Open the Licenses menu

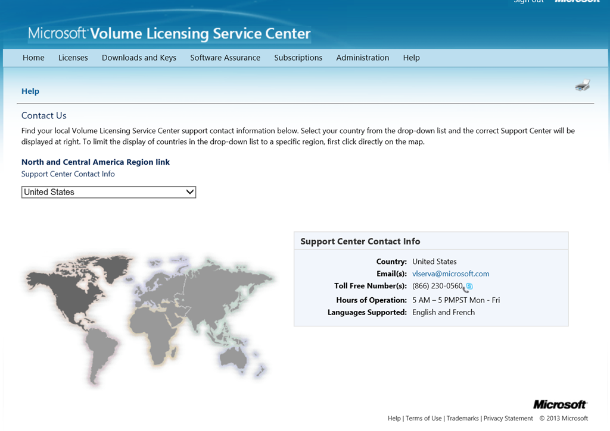coord(73,58)
